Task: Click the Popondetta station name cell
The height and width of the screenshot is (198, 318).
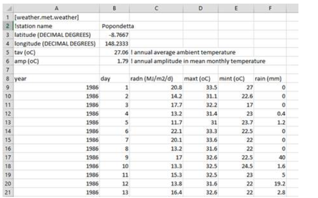Action: [114, 26]
